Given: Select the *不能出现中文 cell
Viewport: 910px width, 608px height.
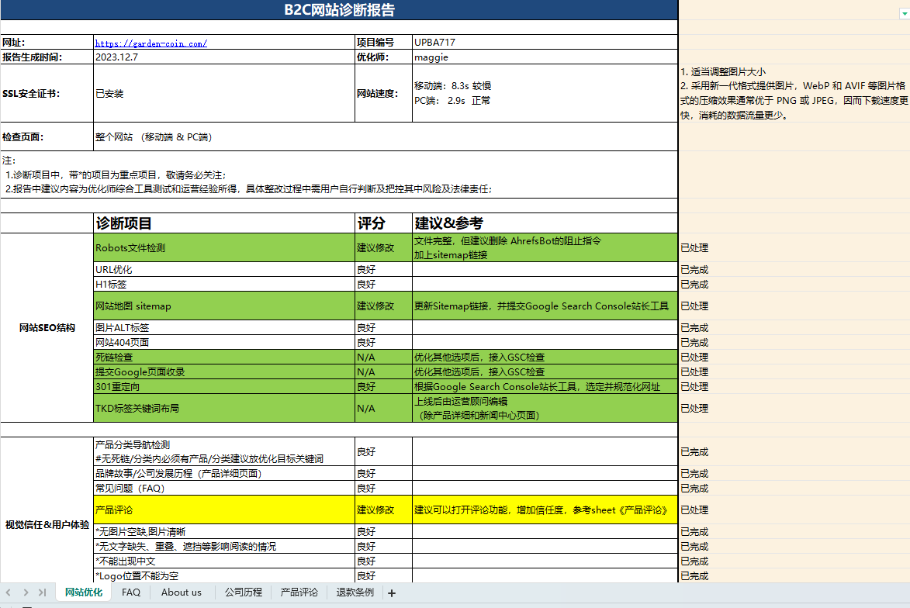Looking at the screenshot, I should 224,561.
